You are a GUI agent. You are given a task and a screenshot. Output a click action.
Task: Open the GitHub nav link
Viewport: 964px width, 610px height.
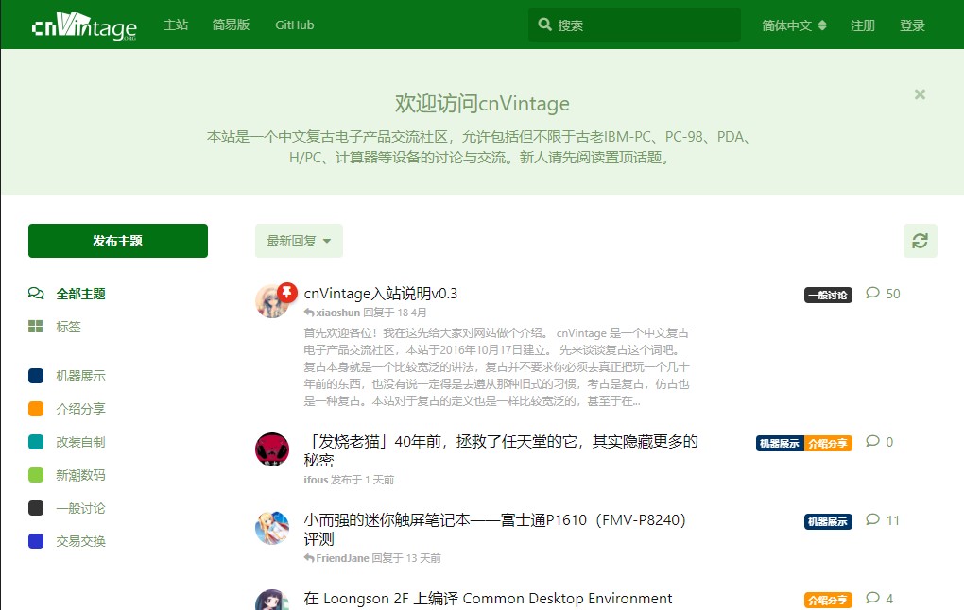295,25
